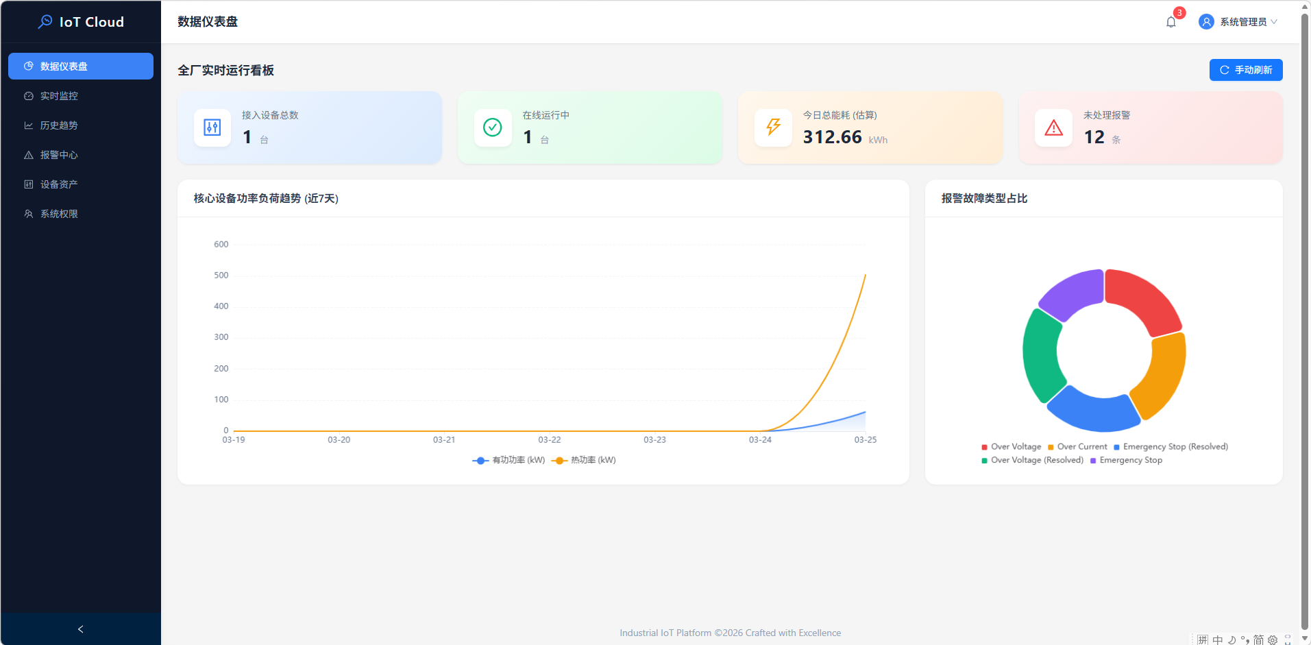Image resolution: width=1311 pixels, height=645 pixels.
Task: Click the IoT Cloud logo icon
Action: (x=45, y=22)
